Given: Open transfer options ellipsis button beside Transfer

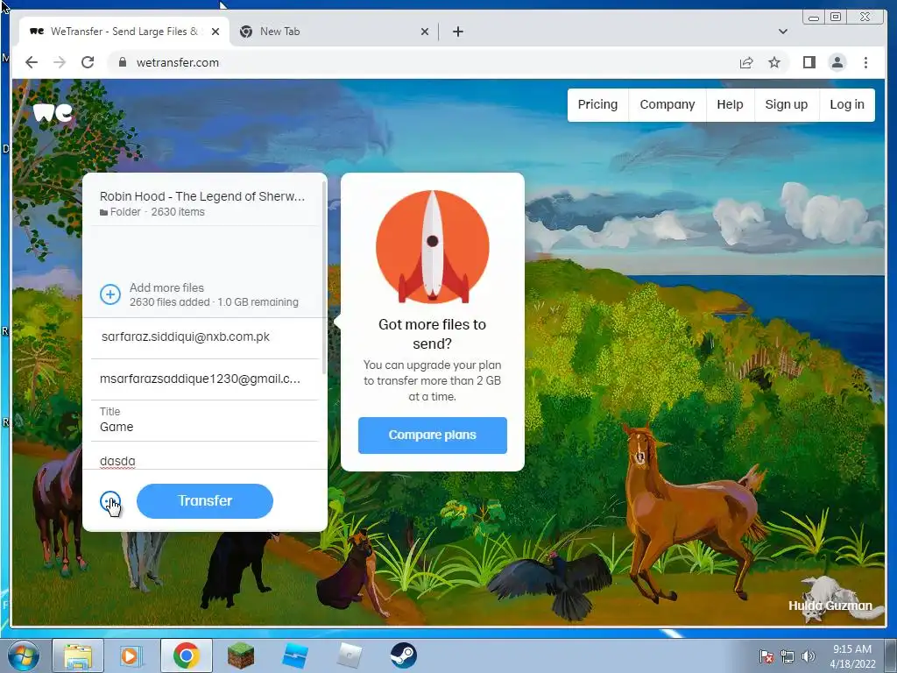Looking at the screenshot, I should point(110,501).
